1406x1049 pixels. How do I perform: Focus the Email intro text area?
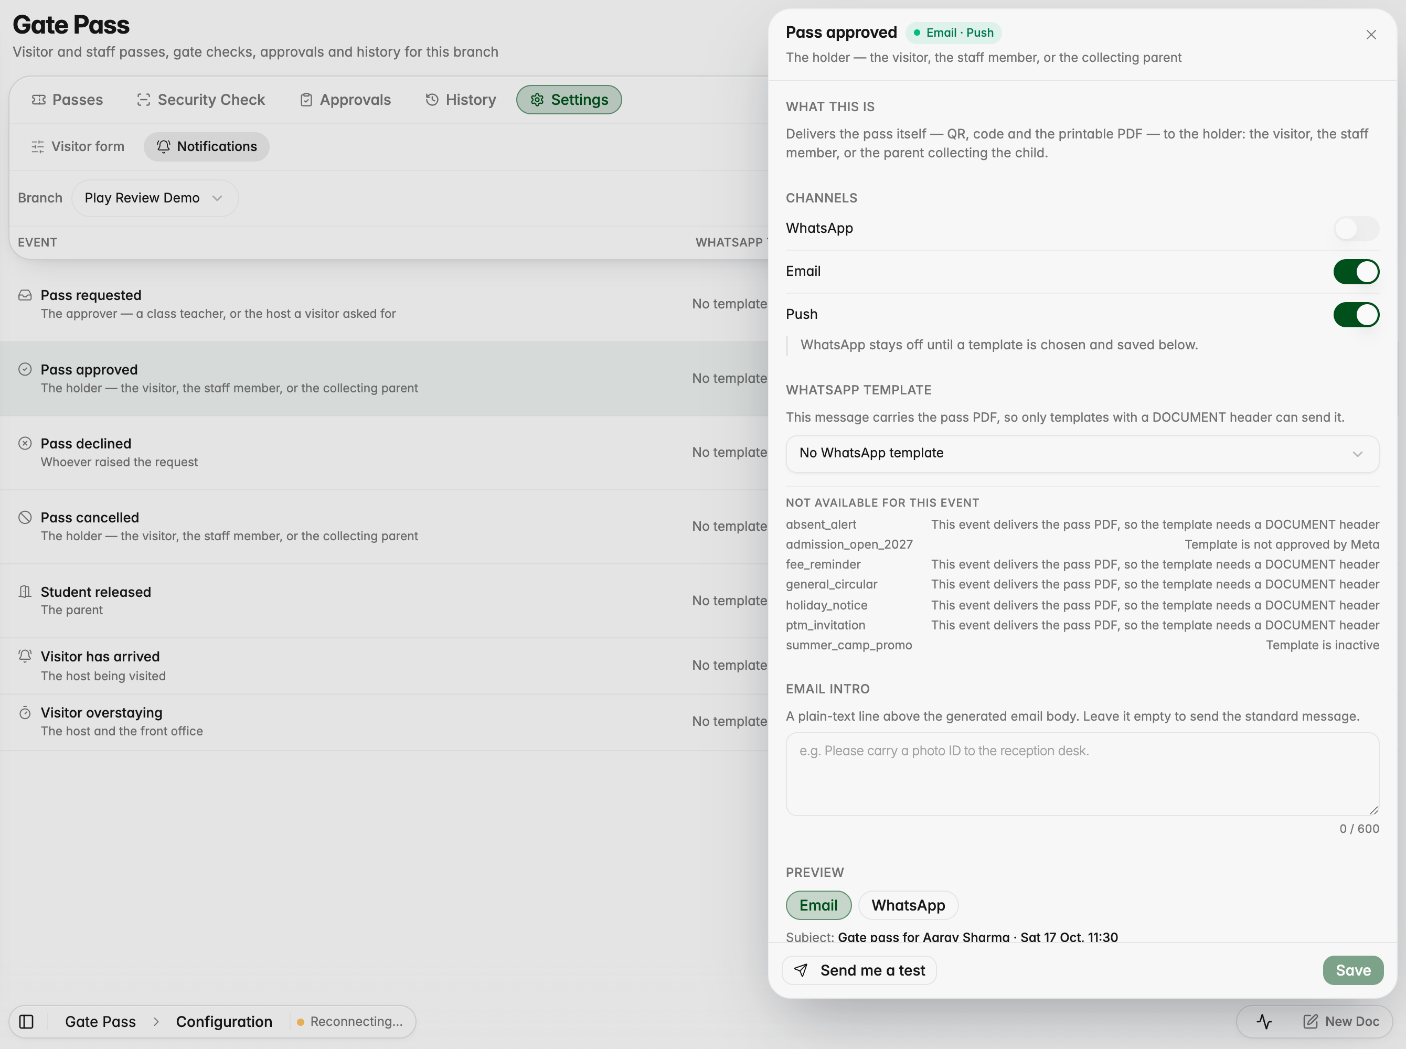(1082, 774)
